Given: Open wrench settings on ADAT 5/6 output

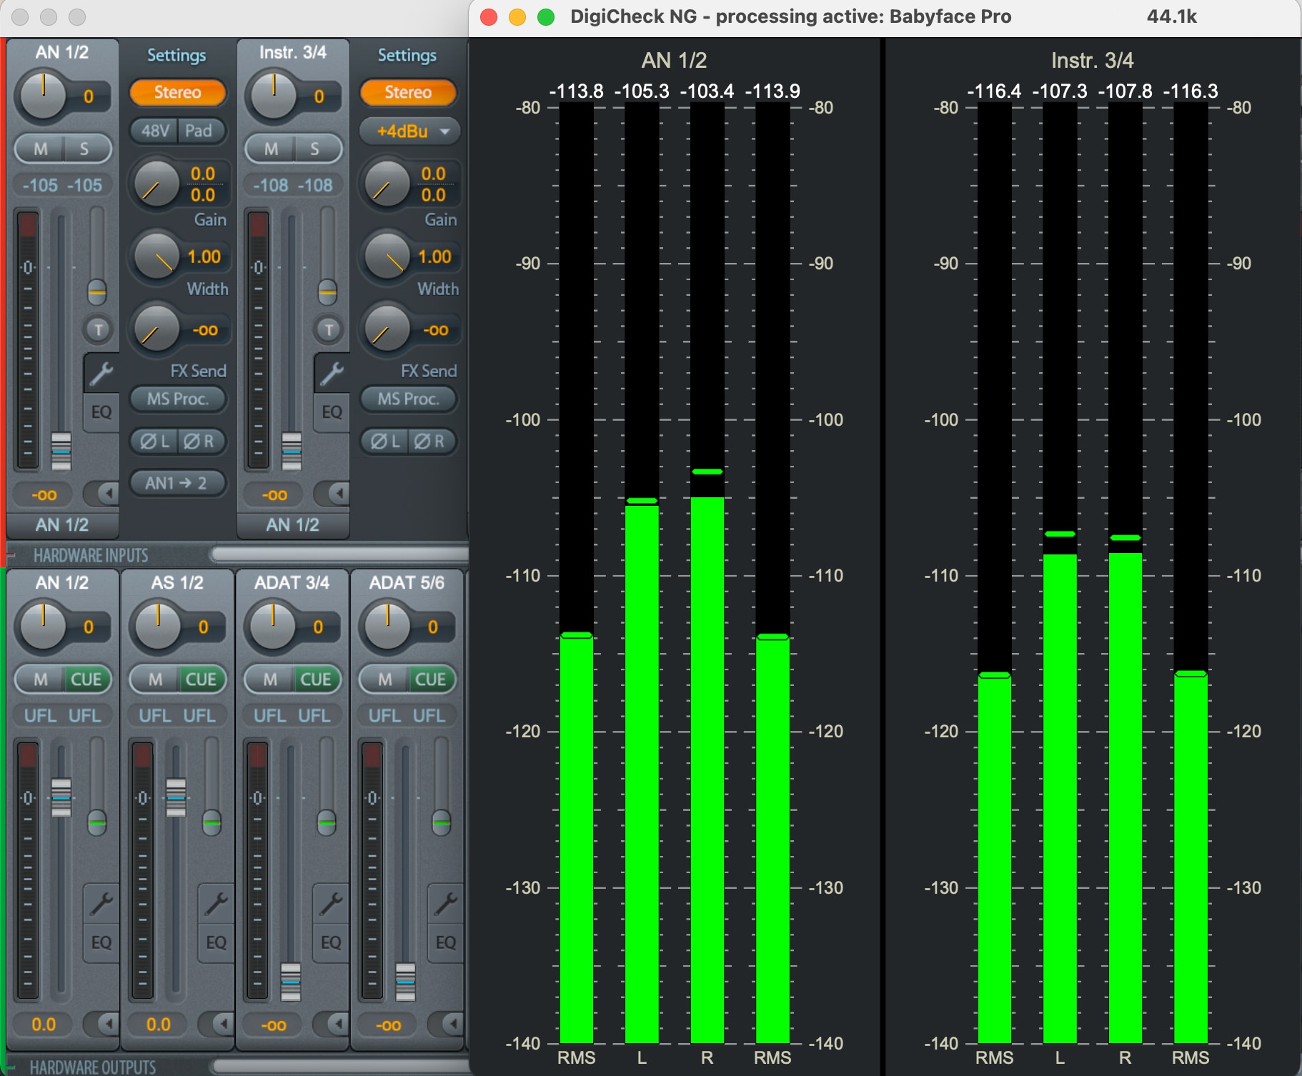Looking at the screenshot, I should pos(445,904).
